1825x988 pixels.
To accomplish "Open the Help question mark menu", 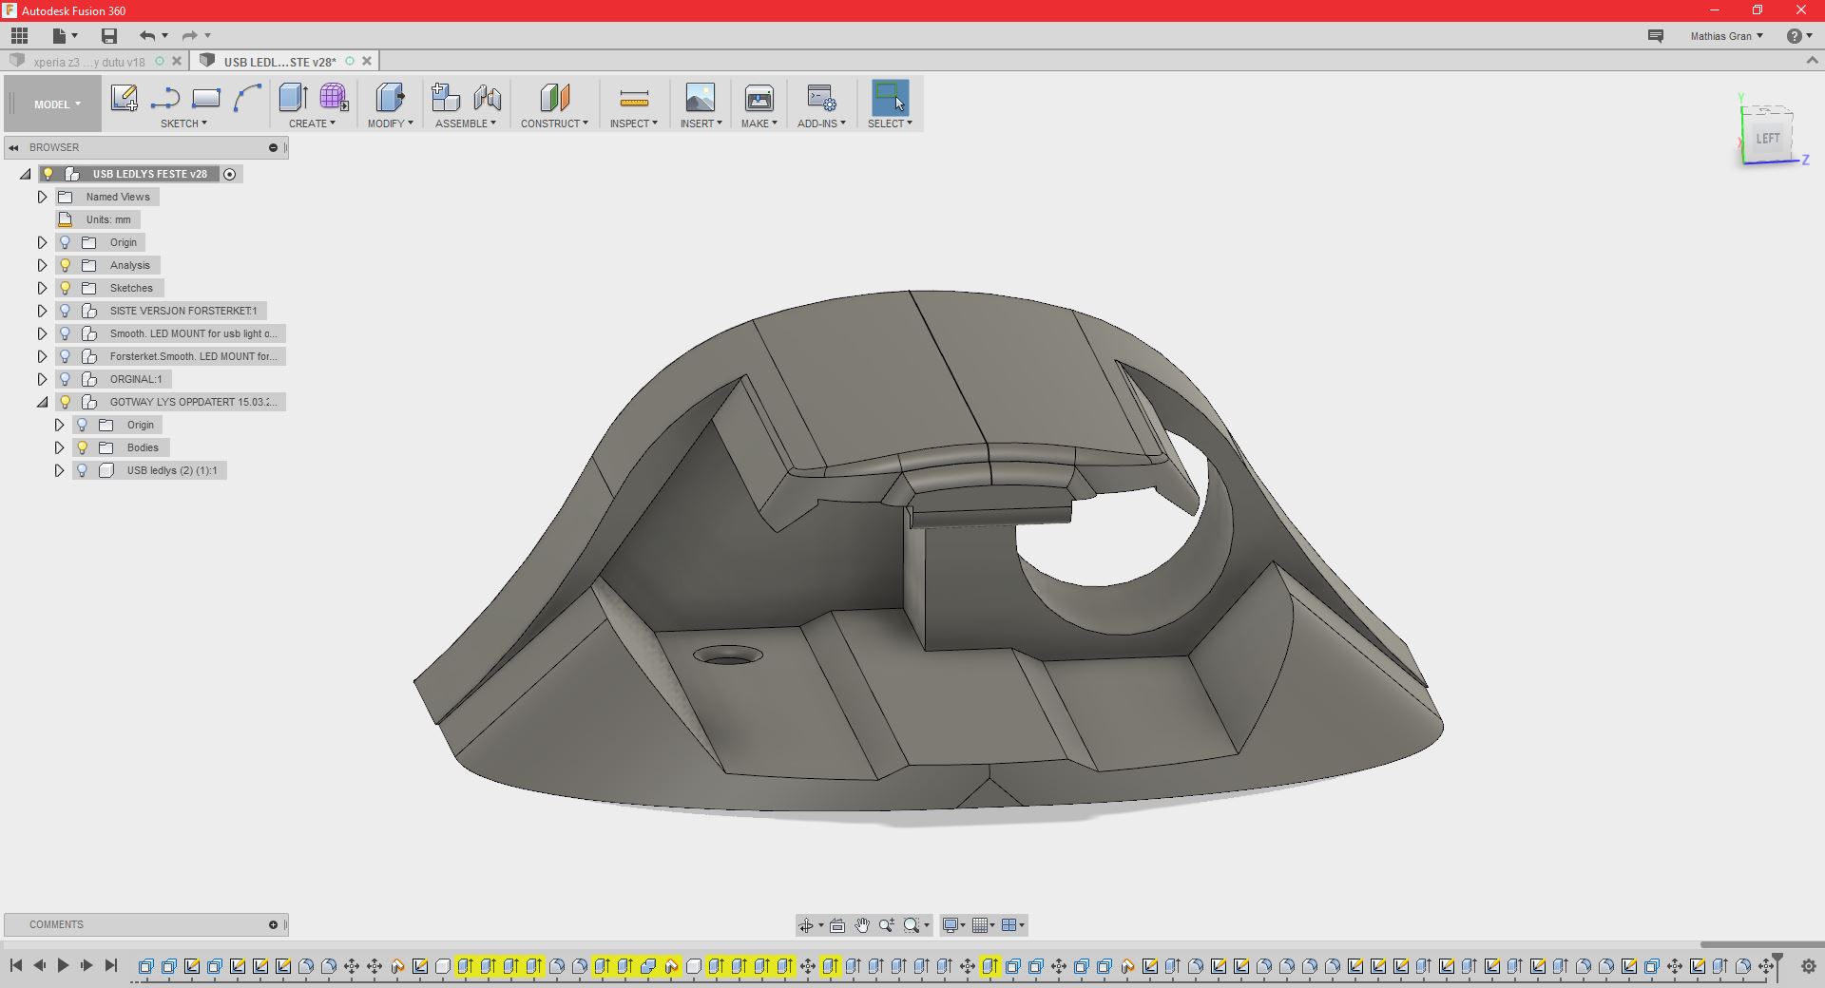I will 1798,36.
